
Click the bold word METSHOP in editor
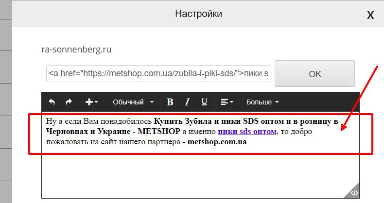[x=159, y=132]
